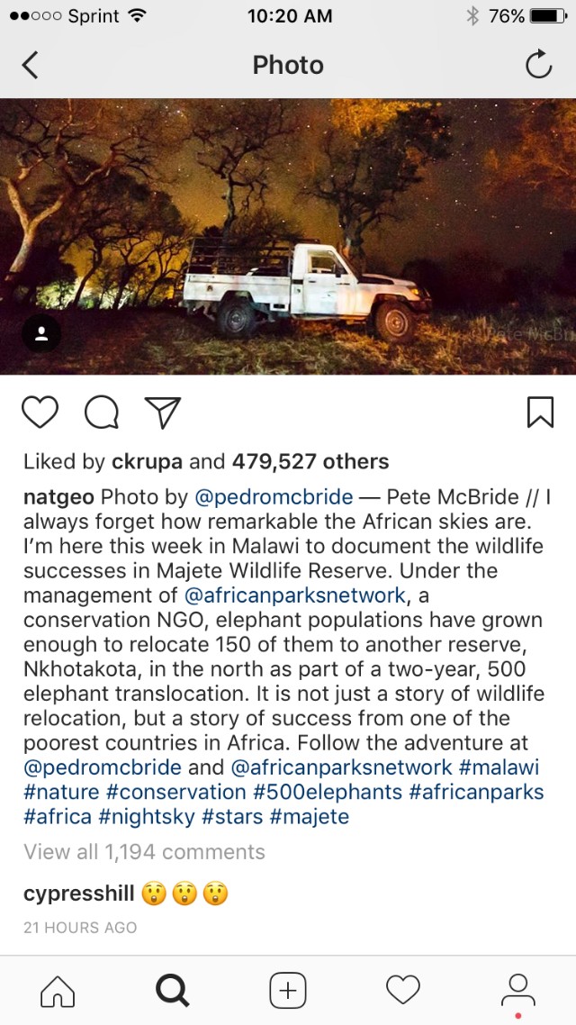The image size is (576, 1025).
Task: Open Activity heart tab in bottom bar
Action: pyautogui.click(x=403, y=991)
